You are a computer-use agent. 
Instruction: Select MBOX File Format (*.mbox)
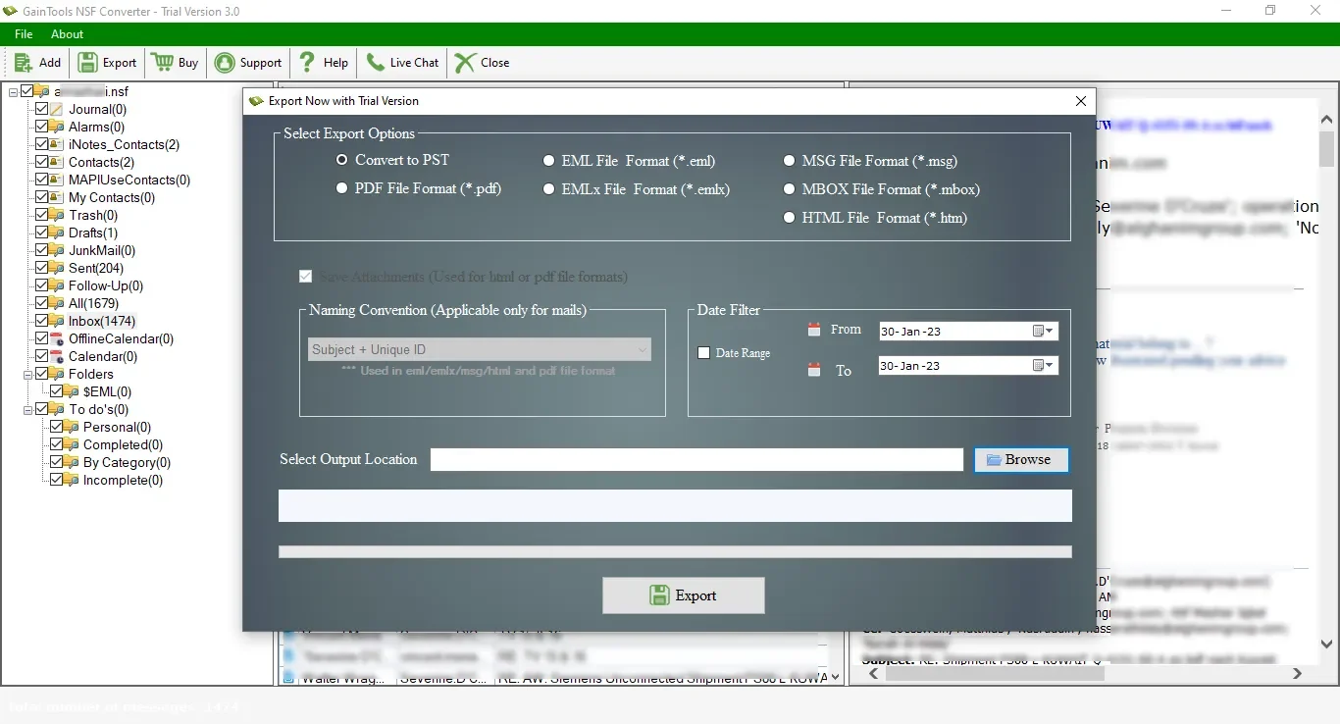(x=790, y=189)
